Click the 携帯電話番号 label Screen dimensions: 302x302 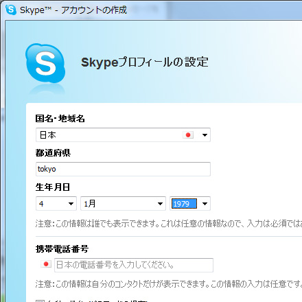click(62, 249)
